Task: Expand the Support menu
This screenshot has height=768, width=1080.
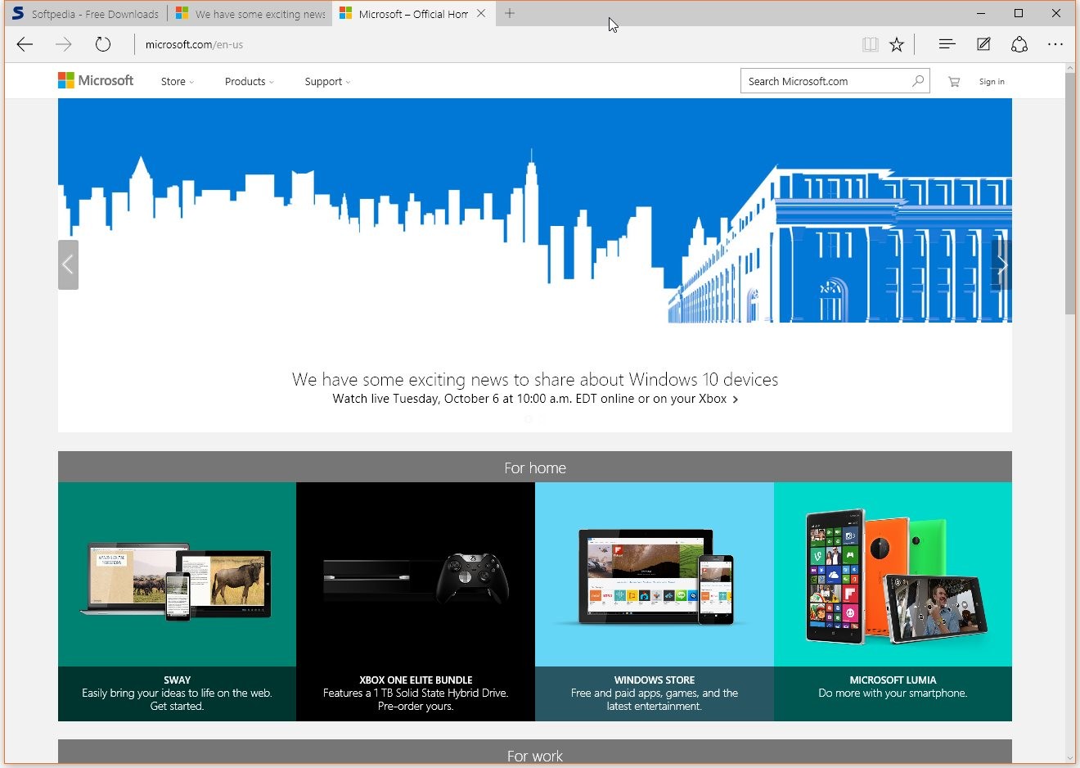Action: (x=327, y=82)
